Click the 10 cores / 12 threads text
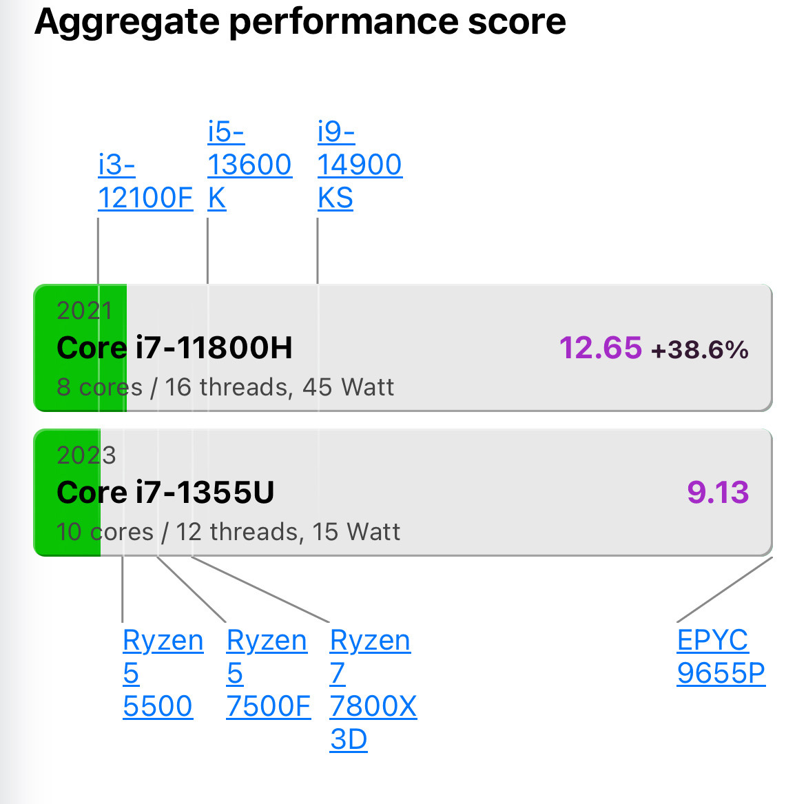Image resolution: width=806 pixels, height=804 pixels. [x=228, y=532]
